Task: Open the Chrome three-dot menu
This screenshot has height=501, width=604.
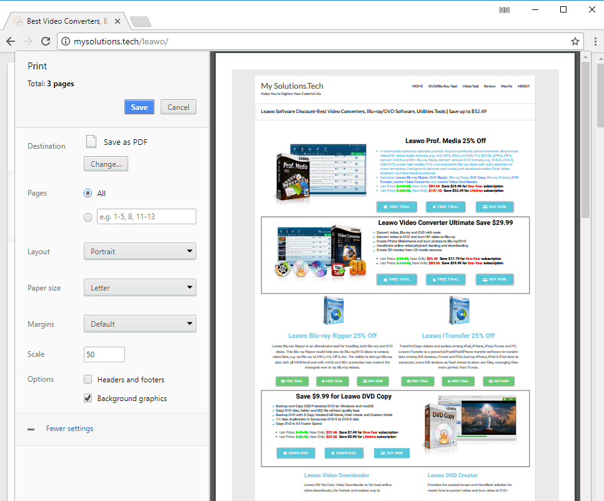Action: pos(595,41)
